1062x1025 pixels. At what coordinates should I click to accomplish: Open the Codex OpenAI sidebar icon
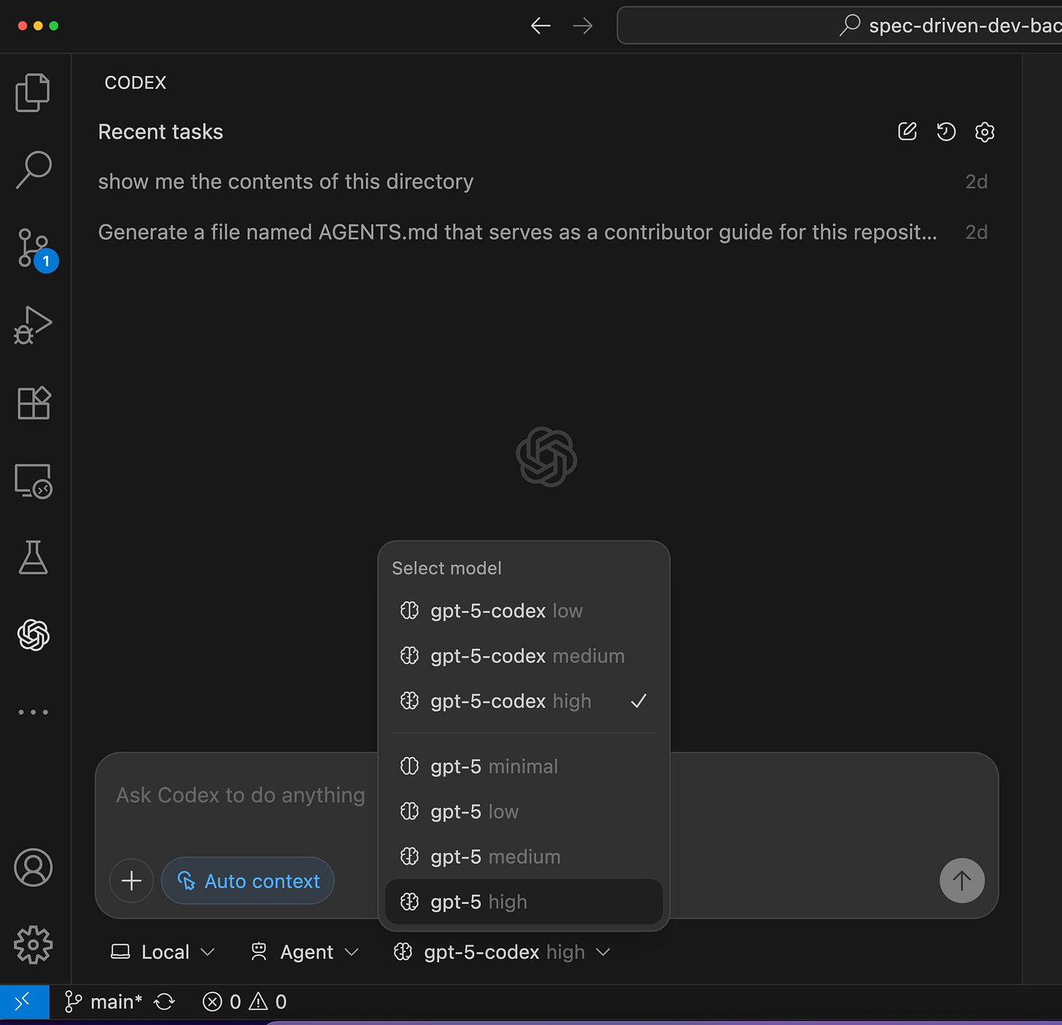click(x=33, y=635)
